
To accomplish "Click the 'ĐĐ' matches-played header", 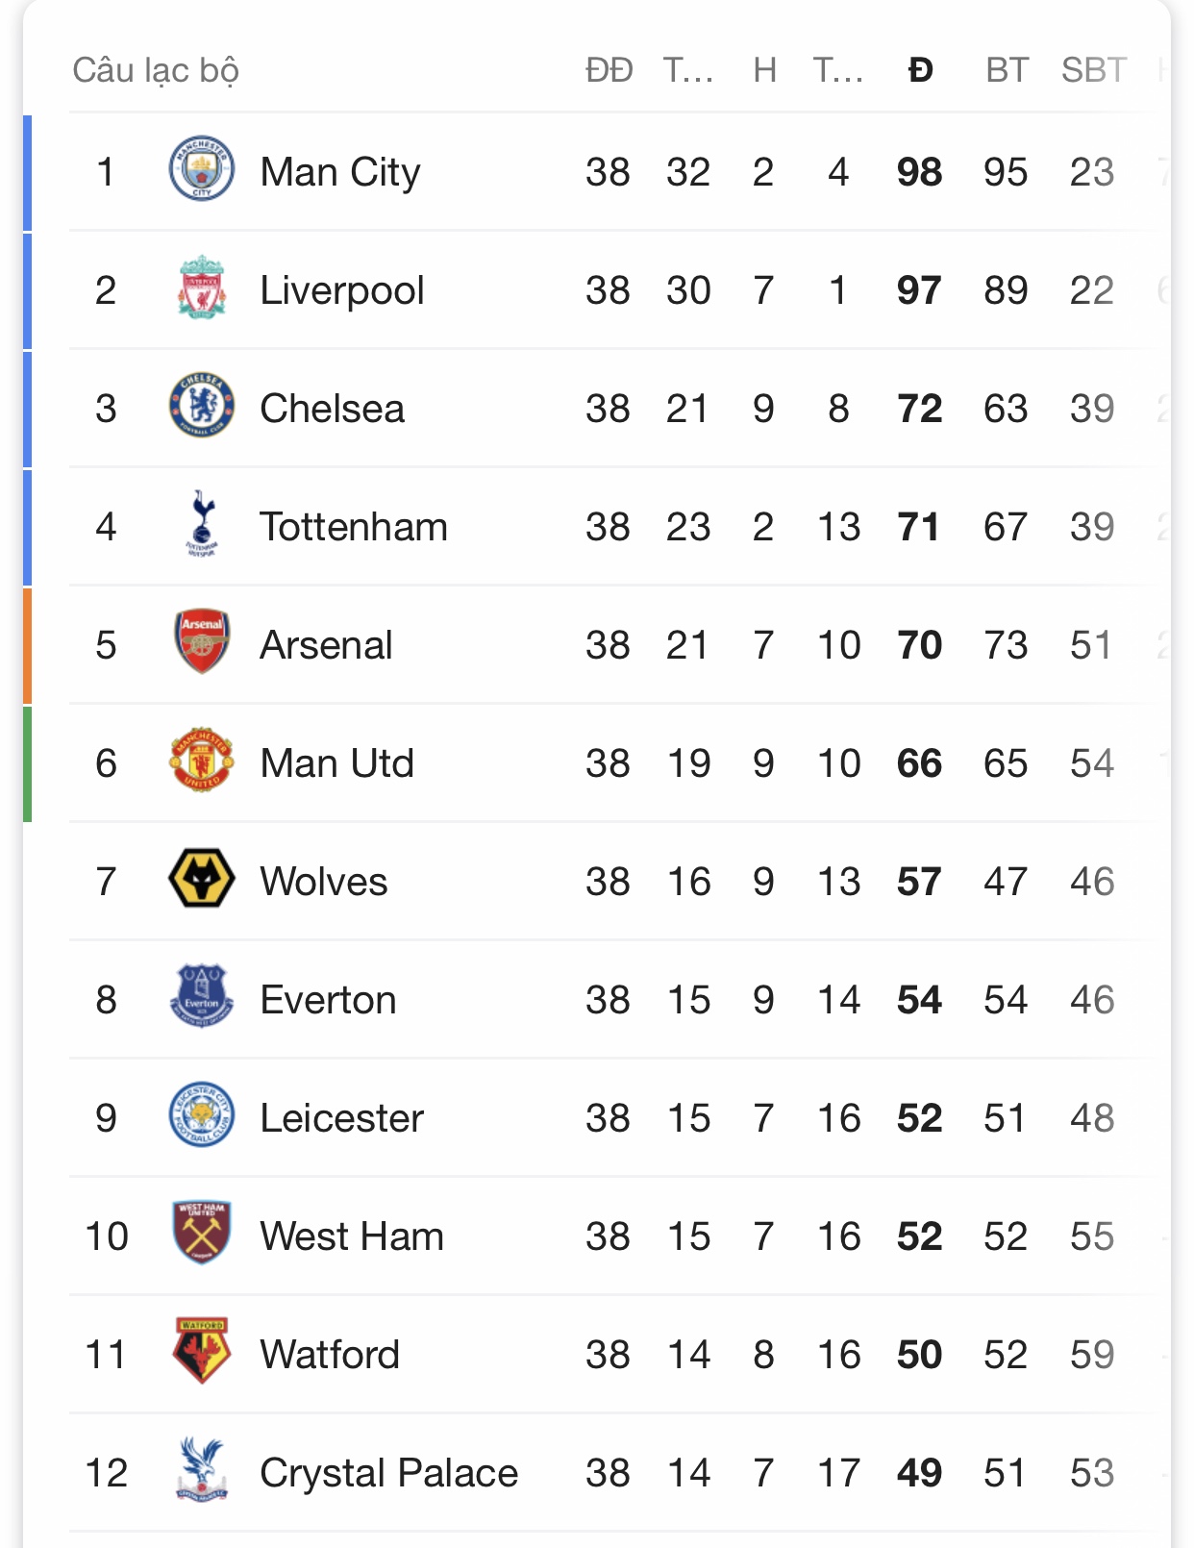I will click(609, 70).
